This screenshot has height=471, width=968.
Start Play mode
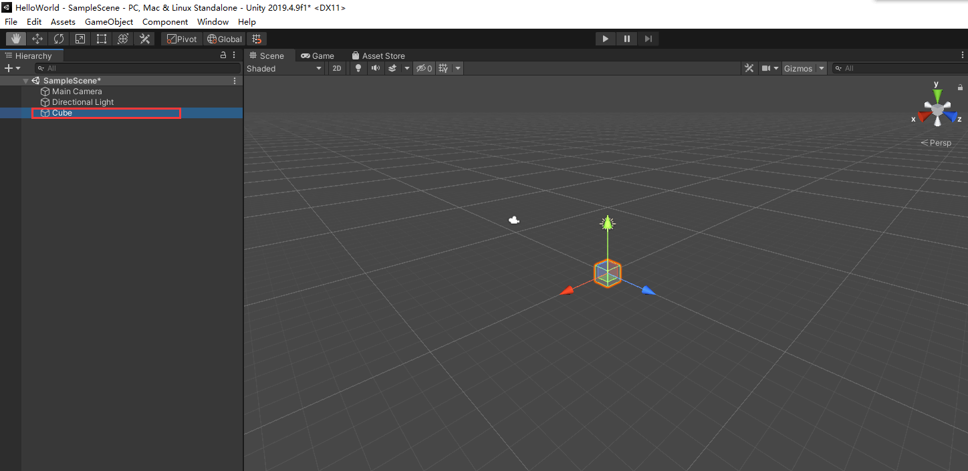tap(606, 39)
